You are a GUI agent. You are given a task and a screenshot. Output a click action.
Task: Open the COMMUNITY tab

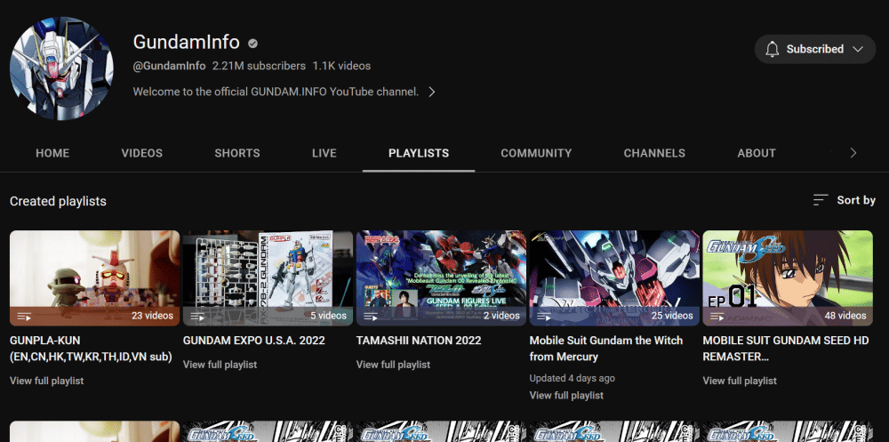point(536,153)
